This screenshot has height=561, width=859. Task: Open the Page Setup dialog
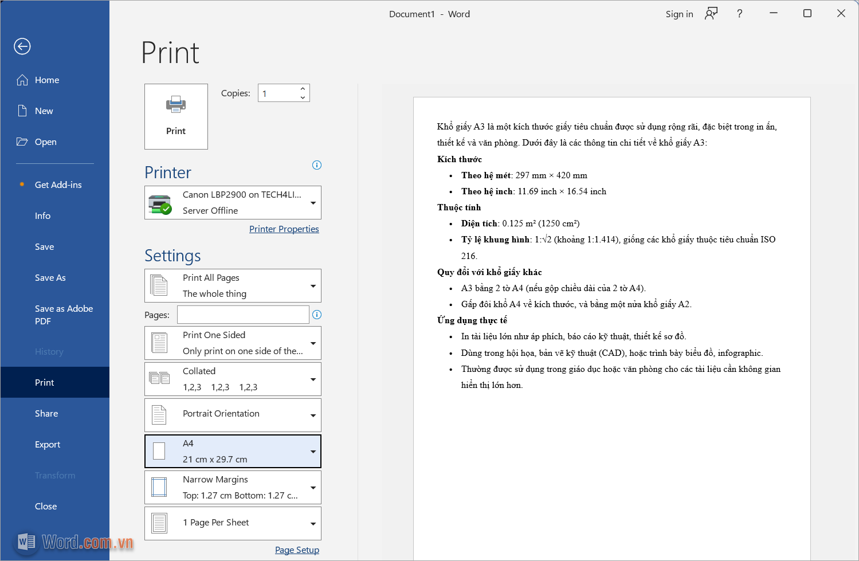(x=297, y=550)
